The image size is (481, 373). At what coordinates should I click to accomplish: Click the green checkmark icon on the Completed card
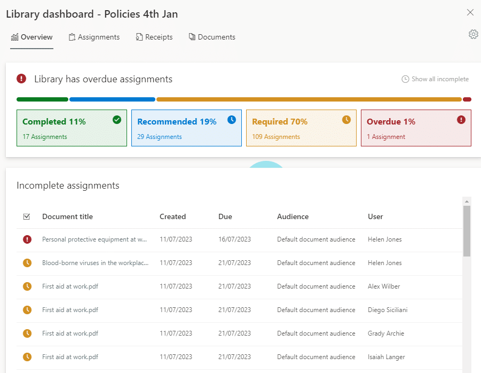(x=117, y=120)
